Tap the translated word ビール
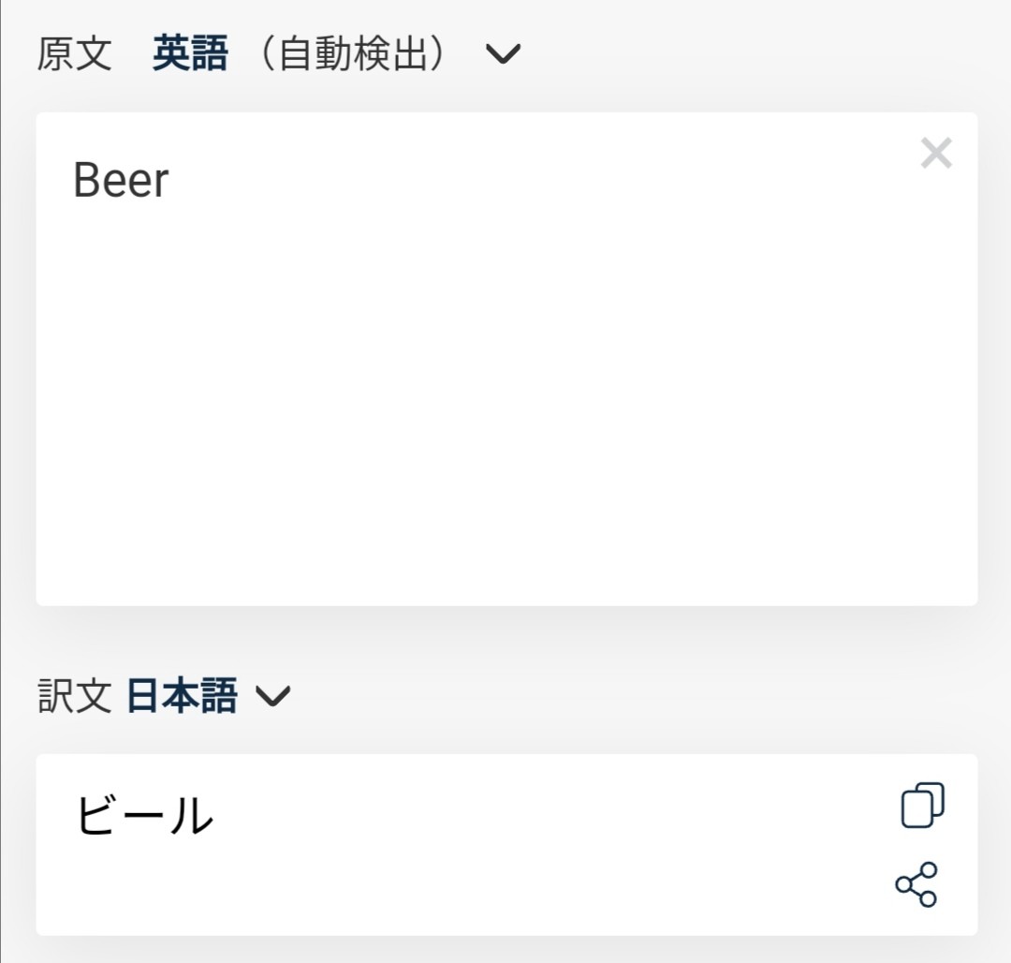The height and width of the screenshot is (963, 1011). pyautogui.click(x=144, y=816)
